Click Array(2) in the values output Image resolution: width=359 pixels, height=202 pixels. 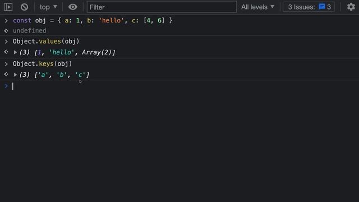96,52
